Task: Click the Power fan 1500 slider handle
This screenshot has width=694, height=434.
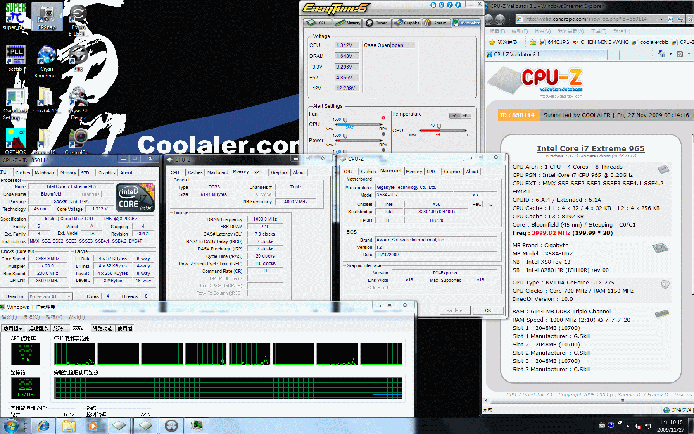Action: pyautogui.click(x=345, y=136)
